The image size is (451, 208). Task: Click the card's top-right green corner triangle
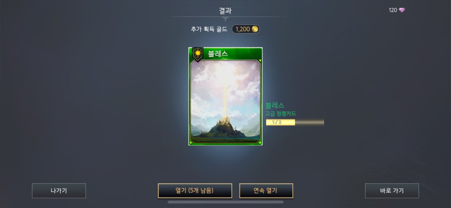point(260,60)
